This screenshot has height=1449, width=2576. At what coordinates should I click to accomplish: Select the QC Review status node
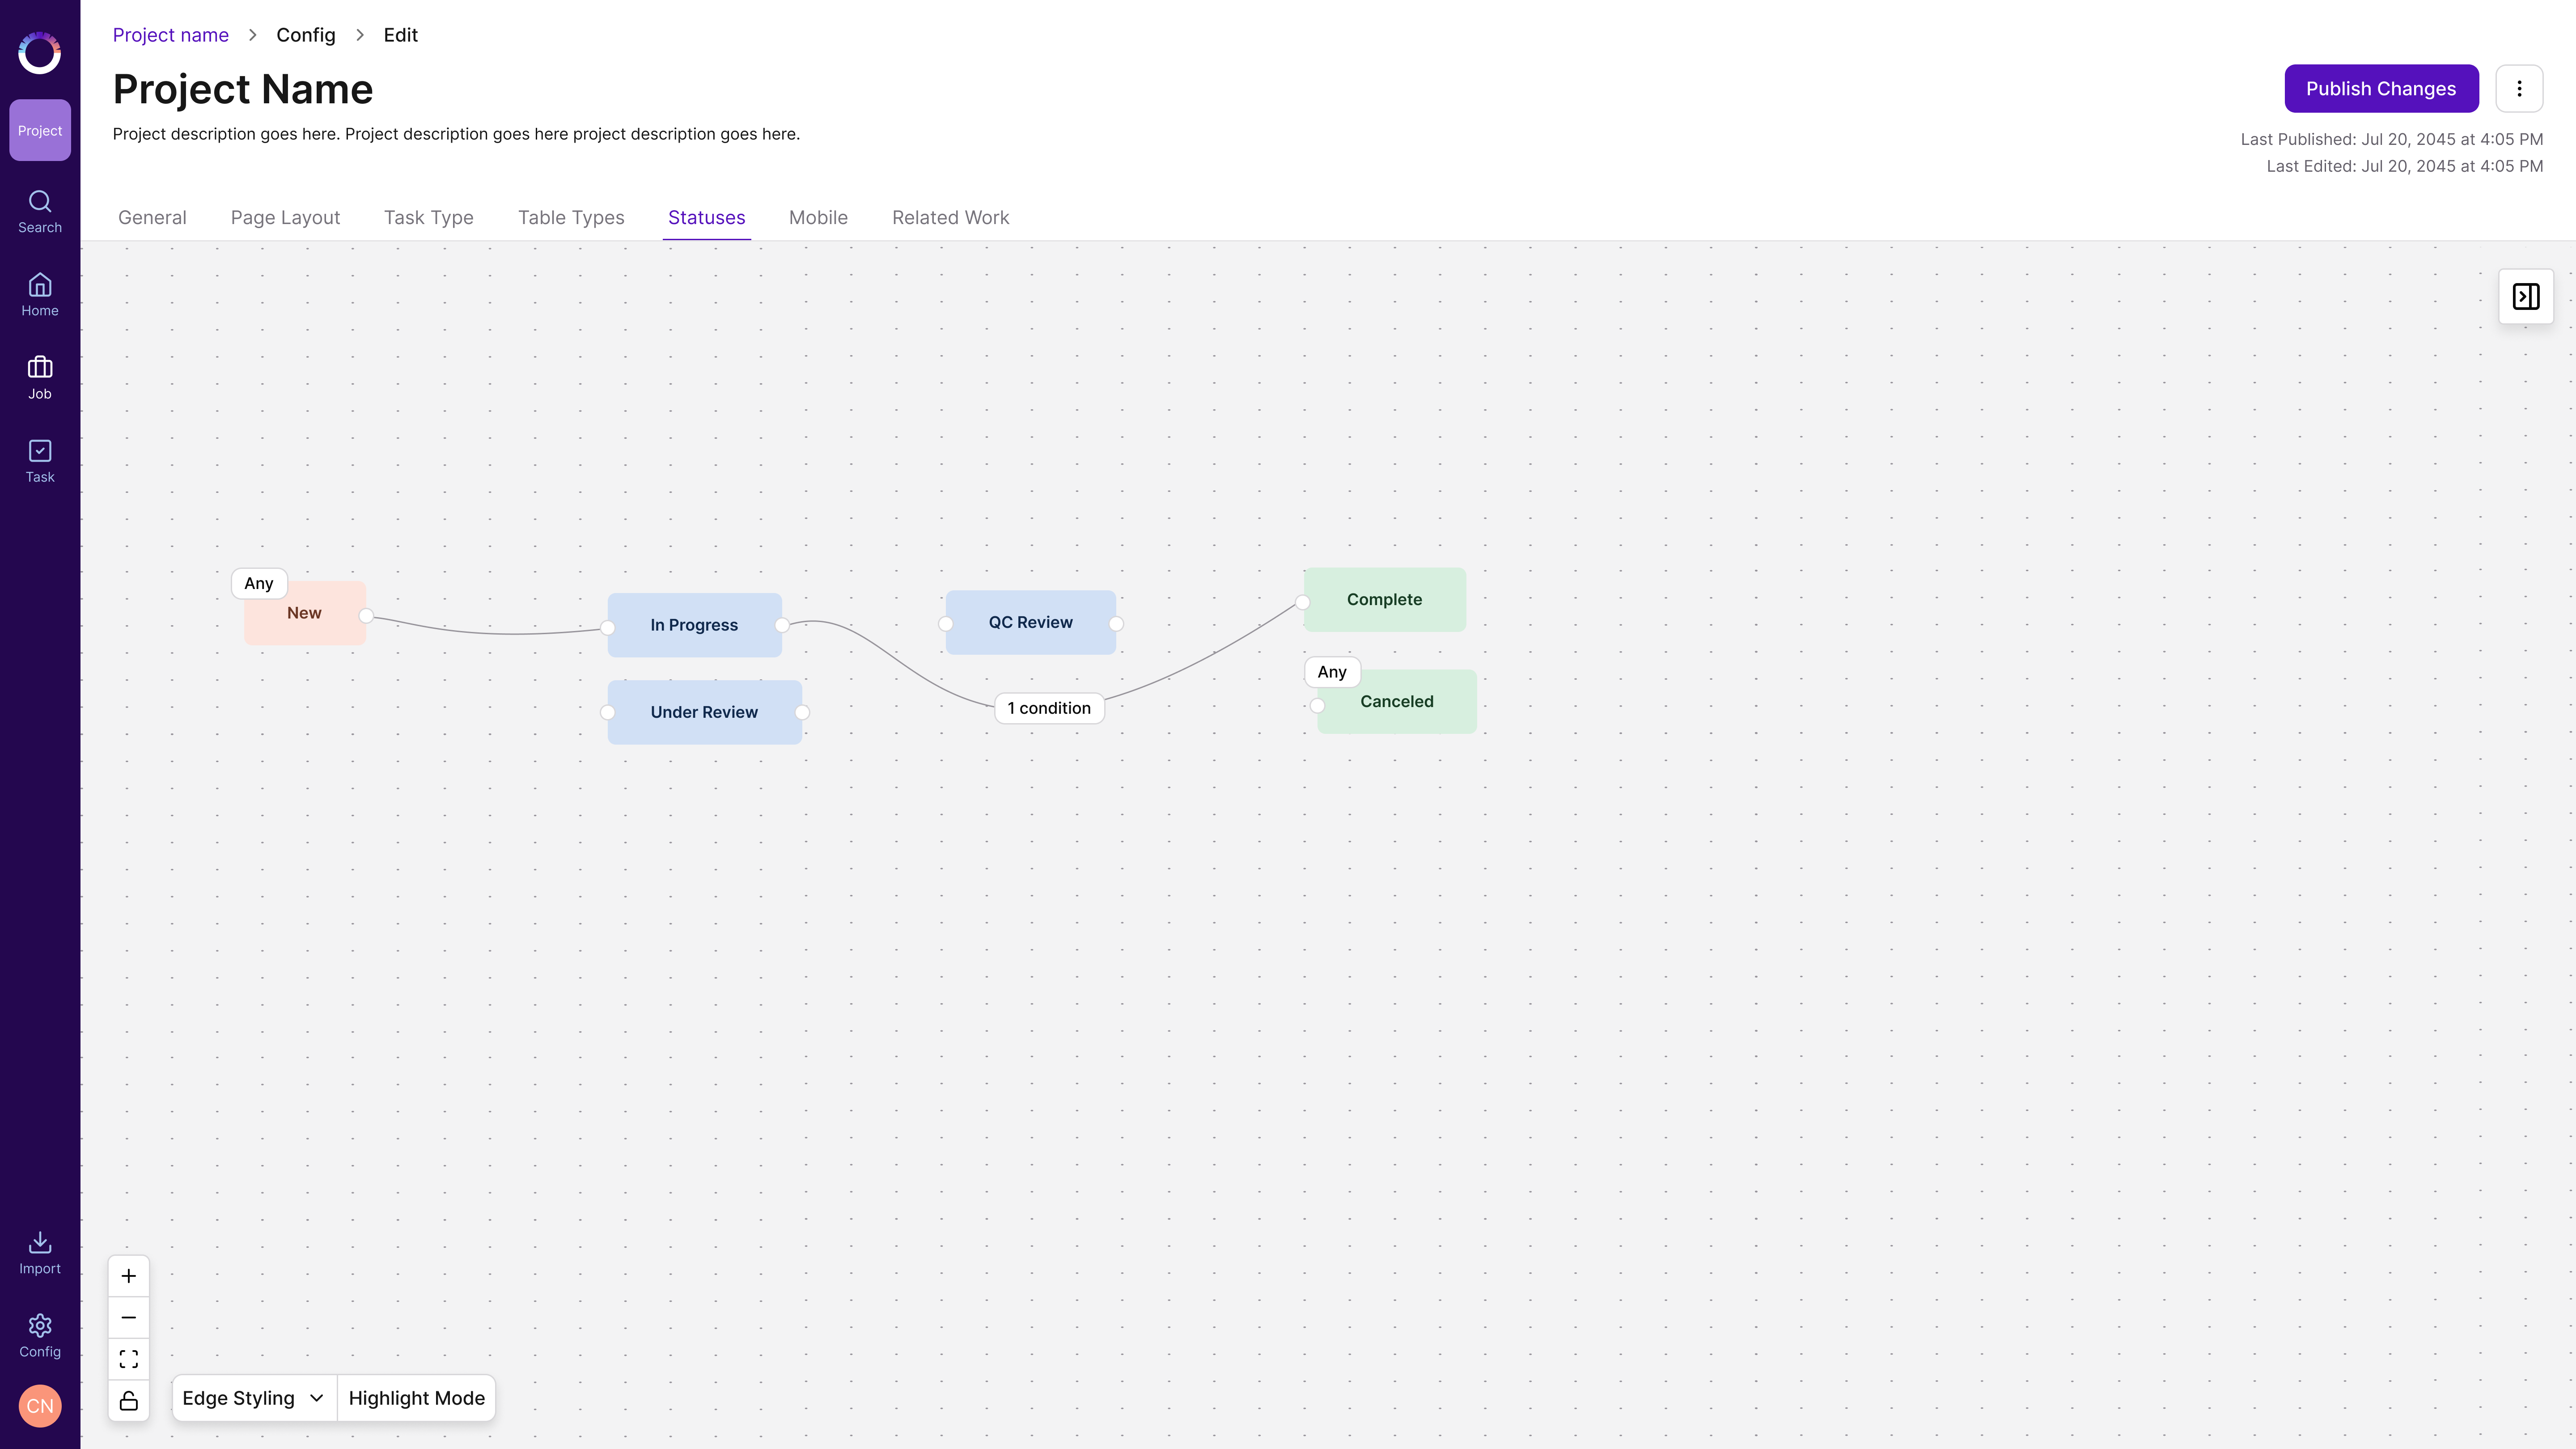coord(1031,622)
